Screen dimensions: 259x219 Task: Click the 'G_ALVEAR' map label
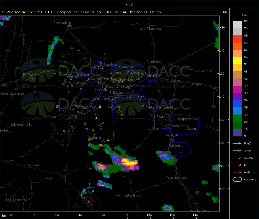pyautogui.click(x=172, y=126)
